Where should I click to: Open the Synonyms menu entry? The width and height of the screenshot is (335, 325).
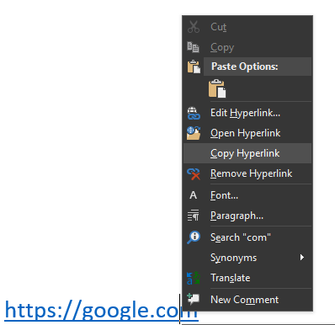(x=247, y=258)
